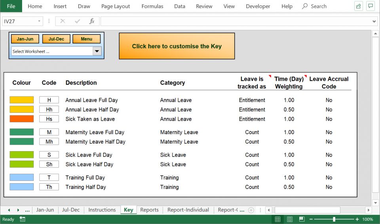Switch to the Jan-Jun sheet tab
The image size is (380, 224).
point(45,210)
